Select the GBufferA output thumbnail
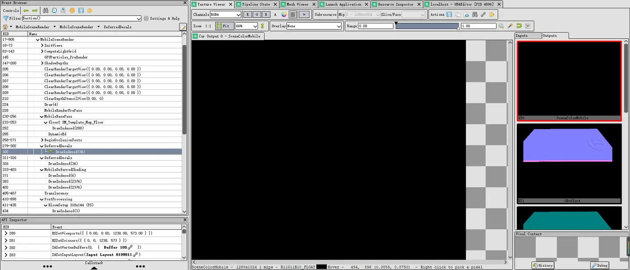 point(569,163)
